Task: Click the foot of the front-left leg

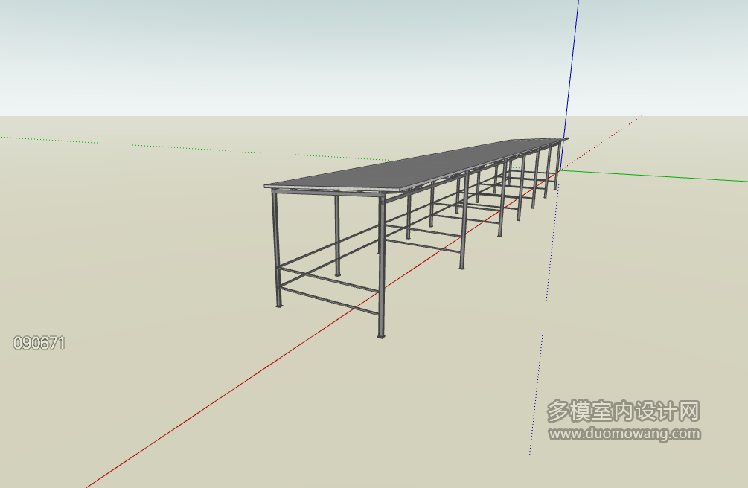Action: tap(279, 304)
